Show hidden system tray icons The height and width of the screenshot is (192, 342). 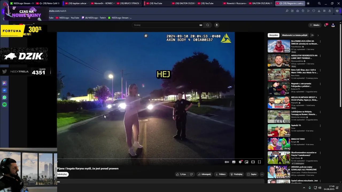tap(304, 188)
